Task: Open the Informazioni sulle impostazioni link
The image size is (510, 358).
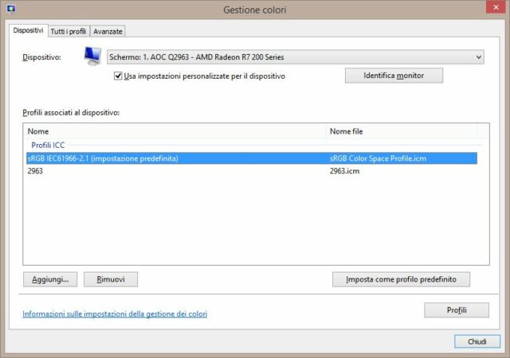Action: click(x=115, y=314)
